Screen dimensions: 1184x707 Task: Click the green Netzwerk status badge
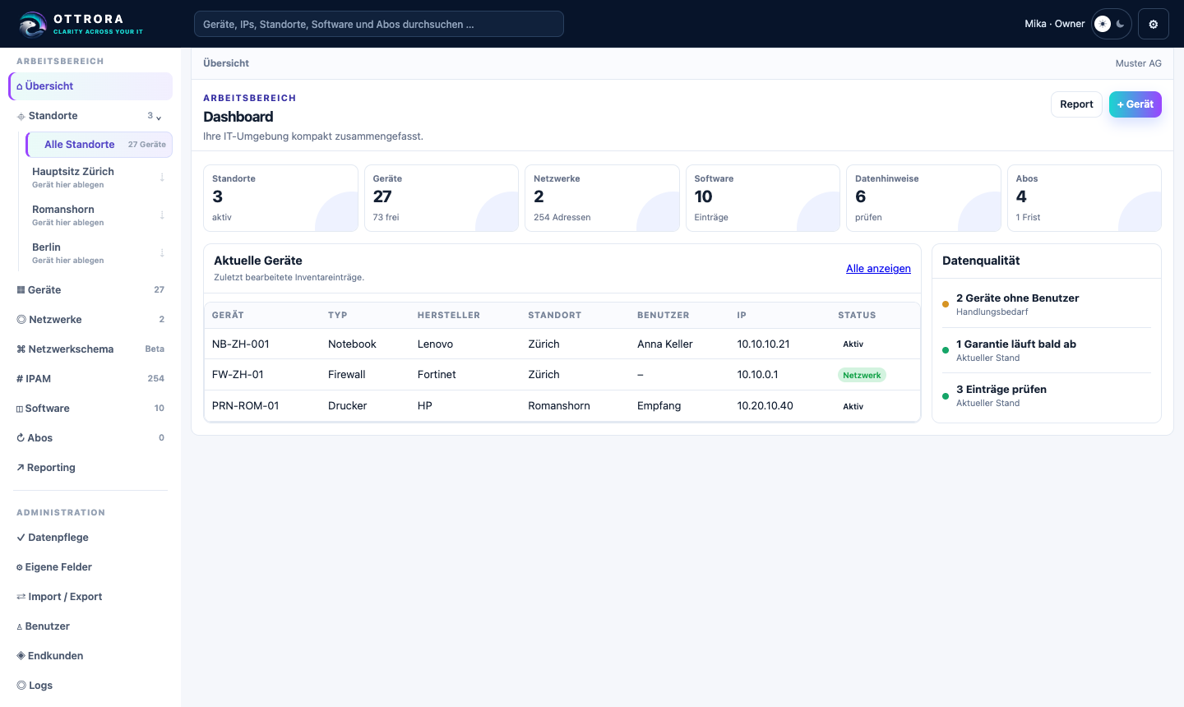pos(862,375)
